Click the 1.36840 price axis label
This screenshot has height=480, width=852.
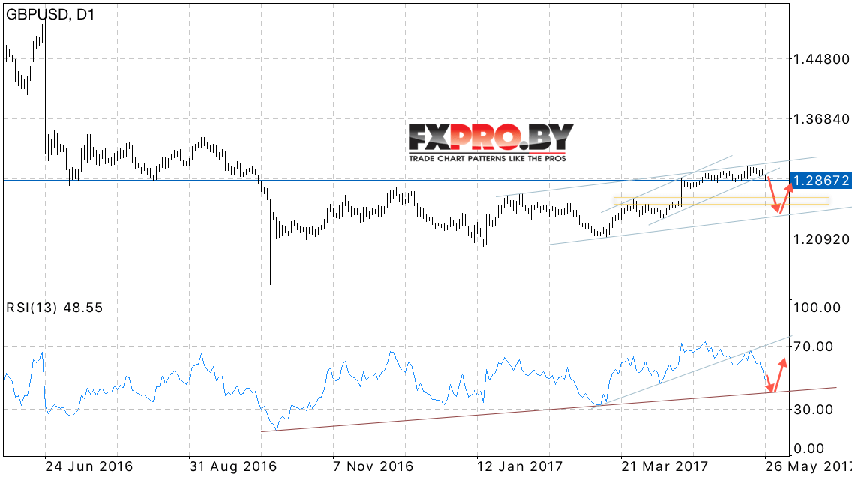pos(821,119)
